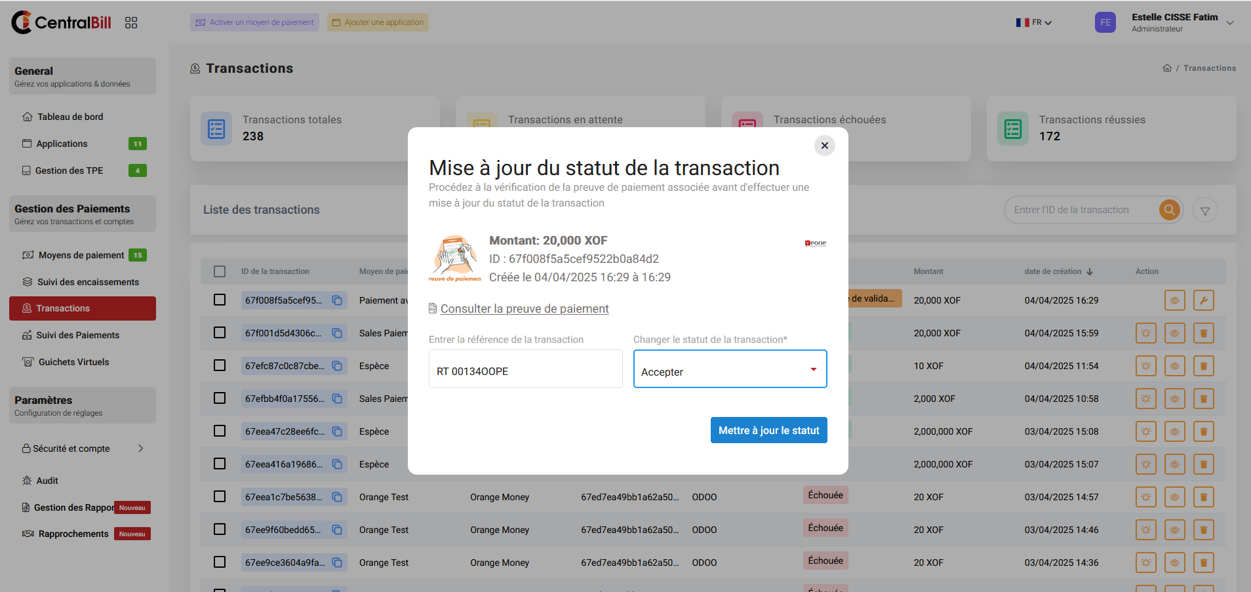Click the transaction reference input field
Image resolution: width=1251 pixels, height=592 pixels.
click(x=525, y=370)
